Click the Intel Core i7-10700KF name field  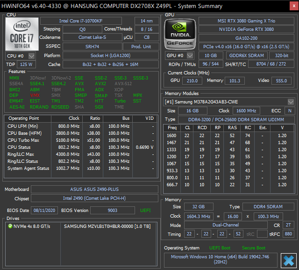81,21
